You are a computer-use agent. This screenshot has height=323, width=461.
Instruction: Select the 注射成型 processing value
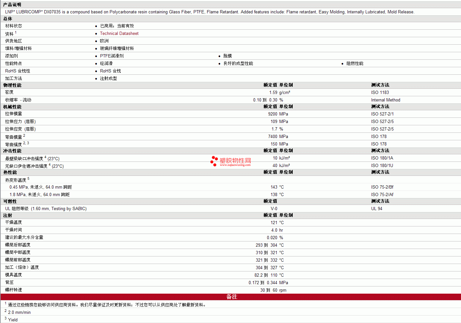108,78
